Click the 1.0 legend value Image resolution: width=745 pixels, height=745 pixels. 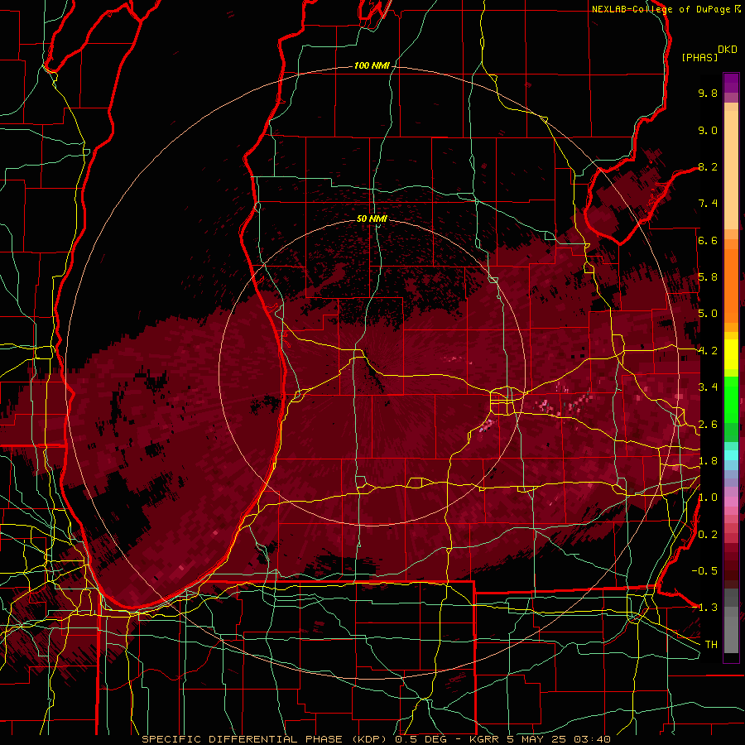(708, 497)
